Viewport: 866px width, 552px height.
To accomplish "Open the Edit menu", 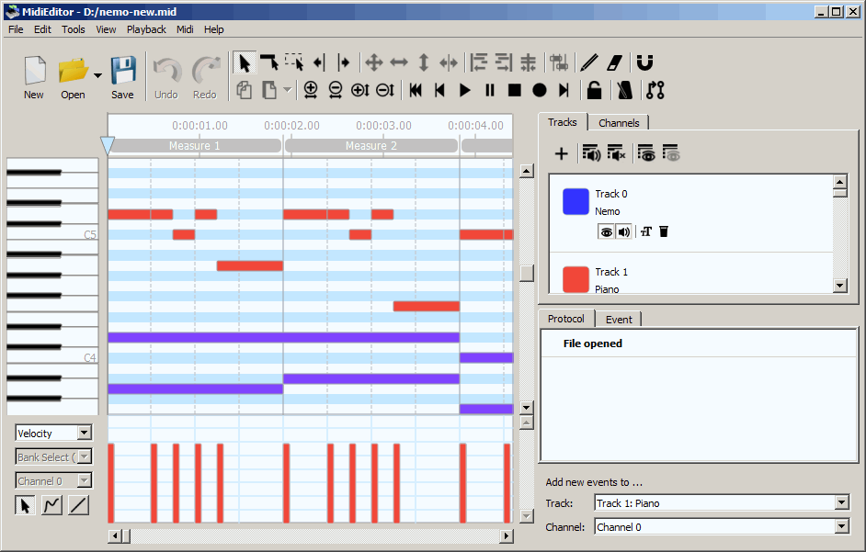I will tap(42, 29).
